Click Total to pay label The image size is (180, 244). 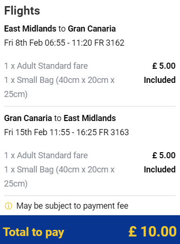pyautogui.click(x=33, y=232)
